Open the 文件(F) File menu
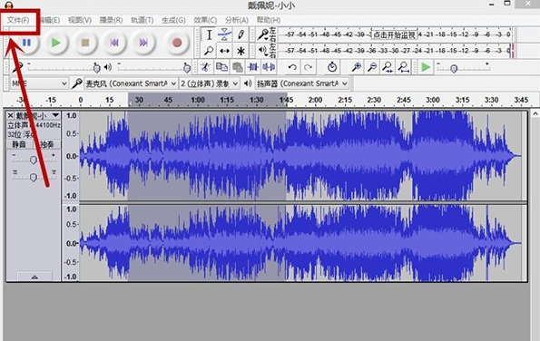The width and height of the screenshot is (540, 341). [x=18, y=20]
